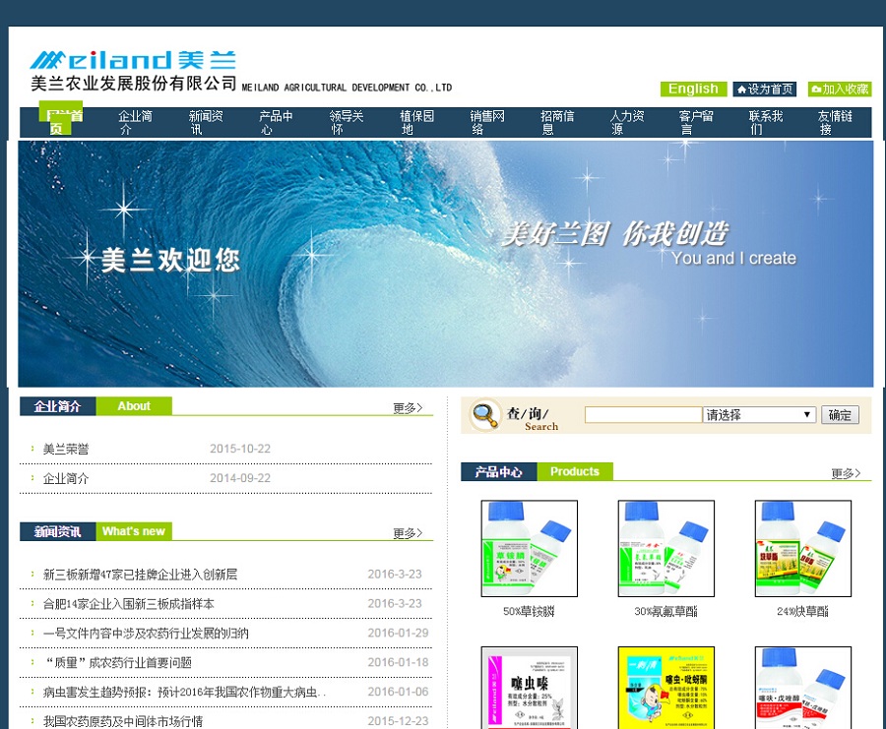Click date 2015-10-22 beside 美兰荣誉
Viewport: 886px width, 729px height.
[x=240, y=449]
